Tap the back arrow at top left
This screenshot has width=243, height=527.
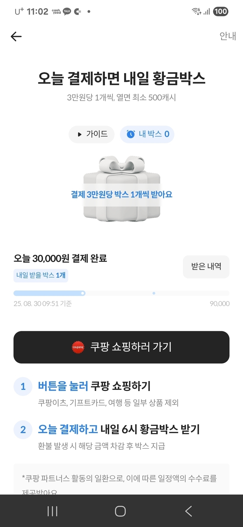[x=16, y=36]
